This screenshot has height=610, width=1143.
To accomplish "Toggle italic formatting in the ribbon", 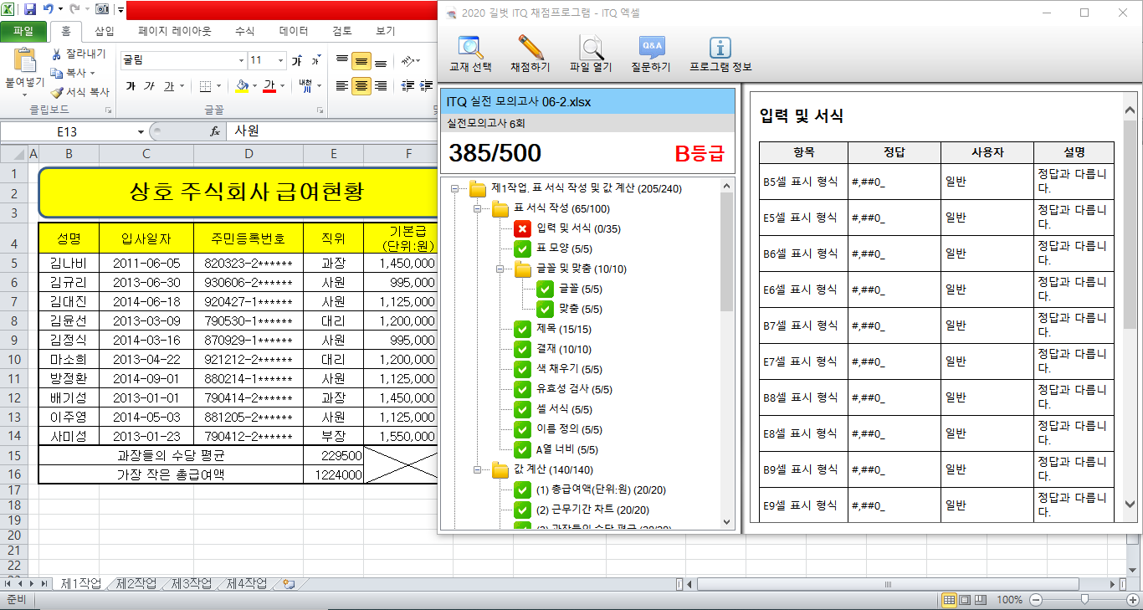I will tap(149, 86).
